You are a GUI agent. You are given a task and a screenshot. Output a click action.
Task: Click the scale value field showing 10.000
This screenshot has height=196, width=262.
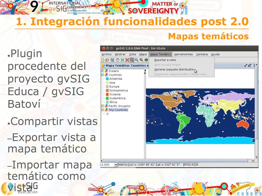tap(107, 165)
